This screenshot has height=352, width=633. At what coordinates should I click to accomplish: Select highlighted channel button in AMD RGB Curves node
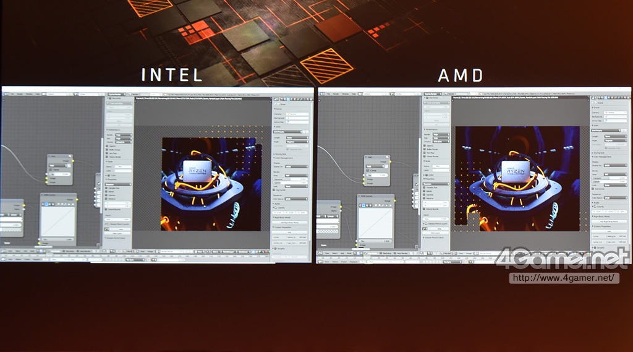coord(363,205)
